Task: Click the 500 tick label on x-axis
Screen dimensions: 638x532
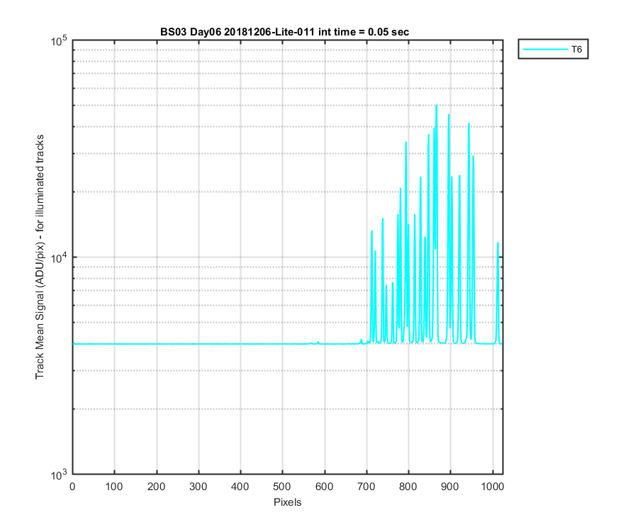Action: [x=282, y=487]
